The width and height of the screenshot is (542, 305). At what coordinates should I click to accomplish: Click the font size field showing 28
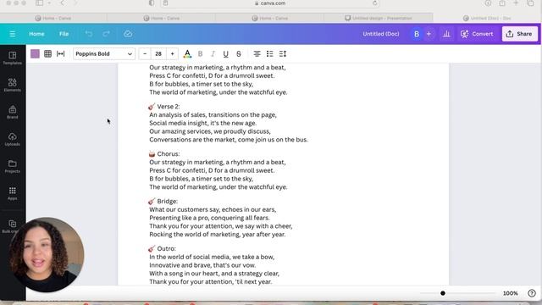point(158,53)
